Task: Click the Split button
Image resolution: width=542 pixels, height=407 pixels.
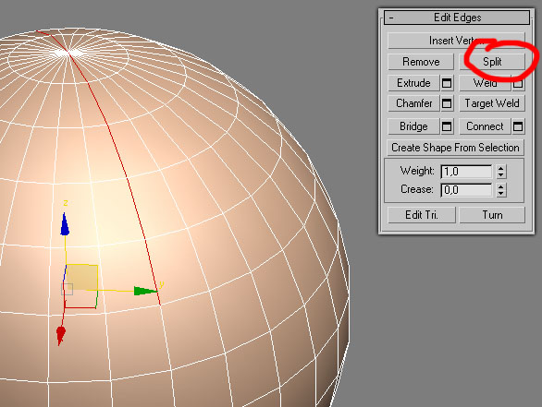Action: point(492,62)
